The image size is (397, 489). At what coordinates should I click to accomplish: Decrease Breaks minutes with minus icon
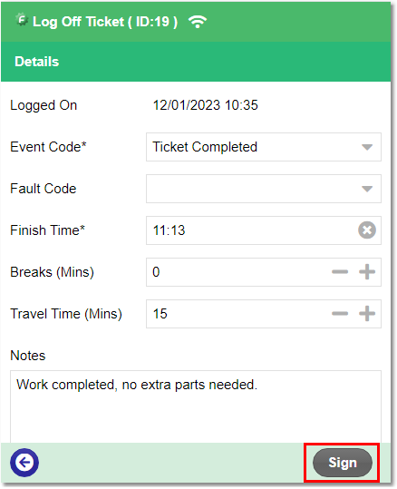[x=340, y=272]
